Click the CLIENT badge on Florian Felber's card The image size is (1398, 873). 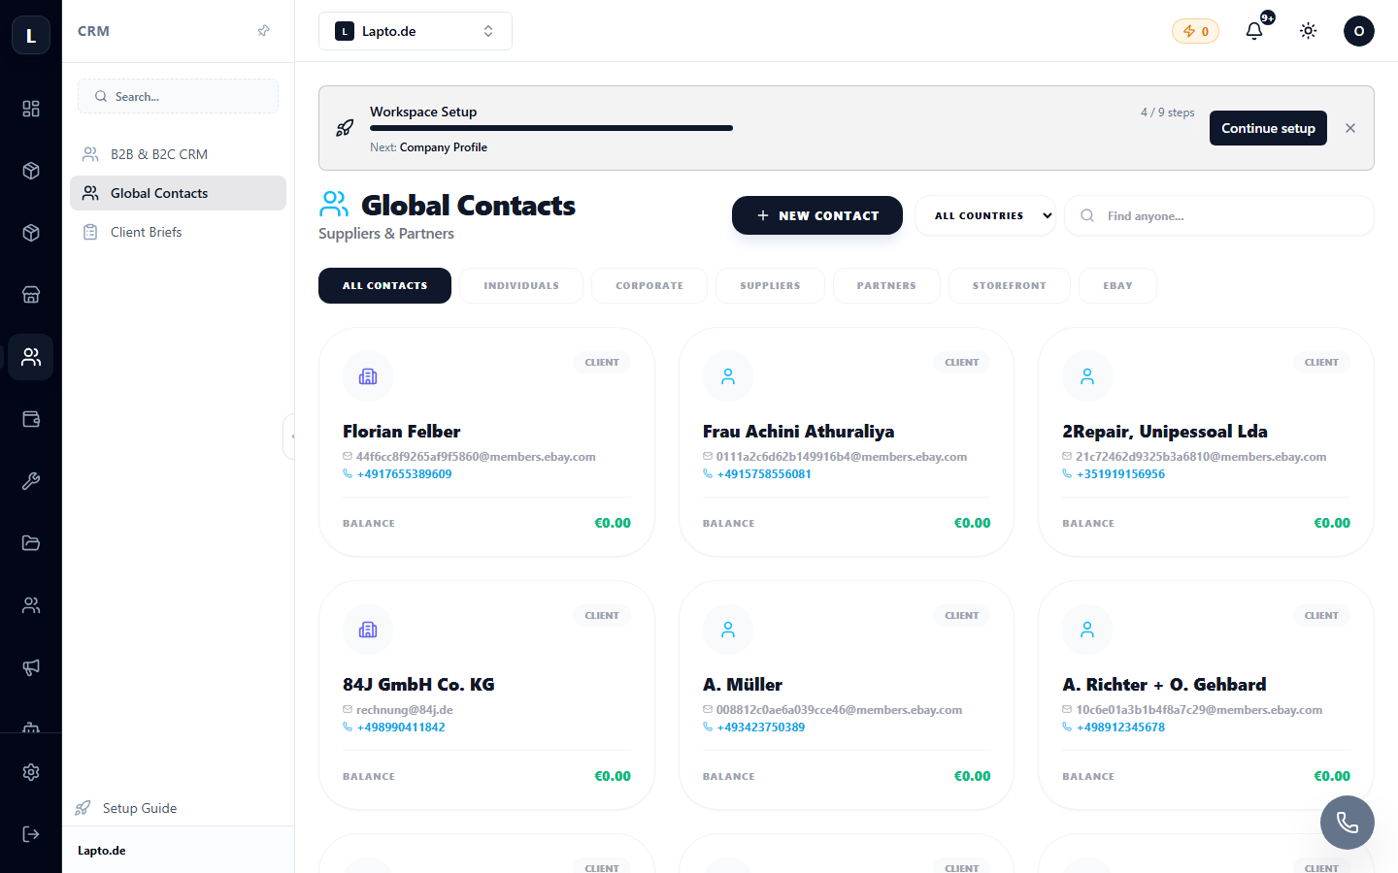[602, 363]
